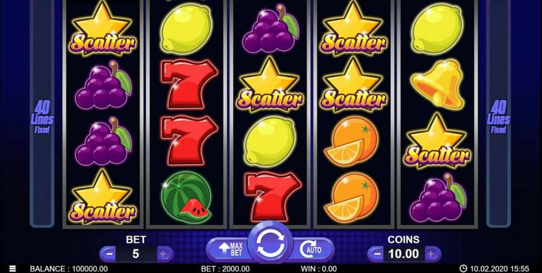Open the hamburger menu in bottom bar

pyautogui.click(x=13, y=269)
